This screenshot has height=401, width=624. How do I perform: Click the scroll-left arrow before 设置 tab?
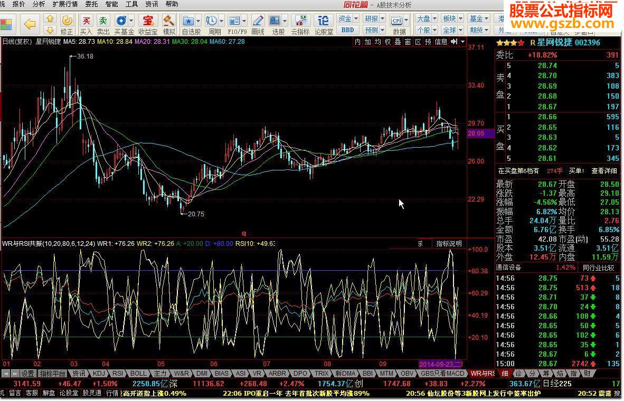click(x=6, y=374)
